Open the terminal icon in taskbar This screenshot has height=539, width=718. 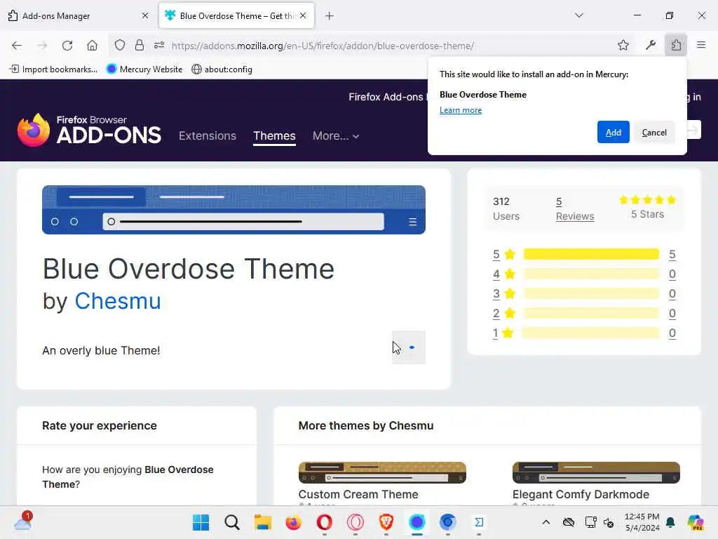point(479,522)
